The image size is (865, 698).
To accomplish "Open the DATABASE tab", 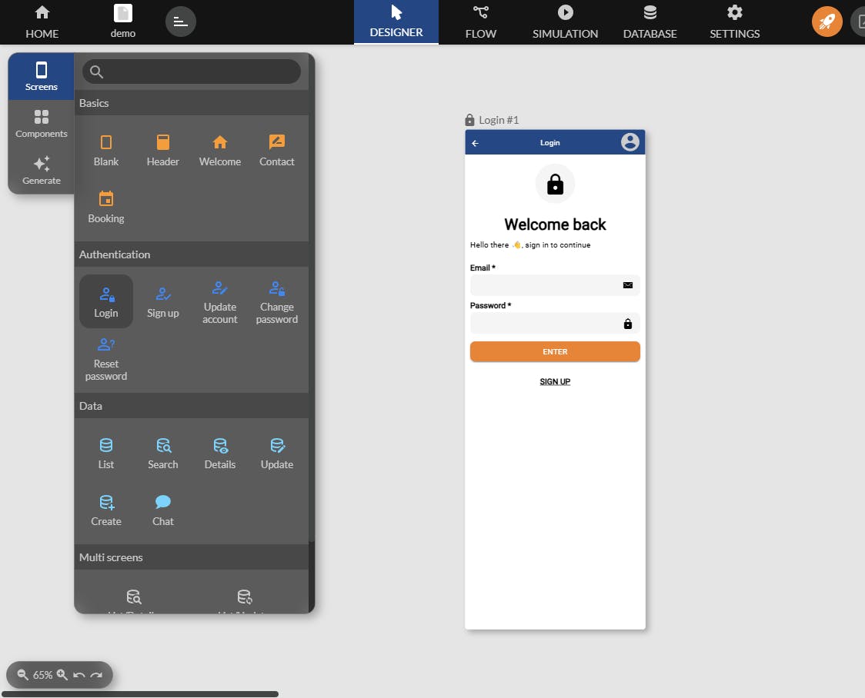I will point(650,22).
